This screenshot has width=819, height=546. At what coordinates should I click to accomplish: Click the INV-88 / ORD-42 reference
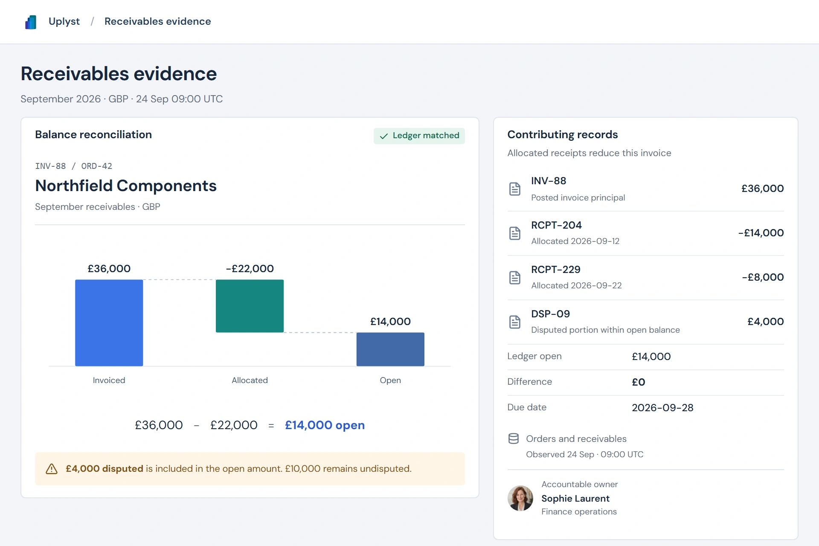pyautogui.click(x=73, y=166)
